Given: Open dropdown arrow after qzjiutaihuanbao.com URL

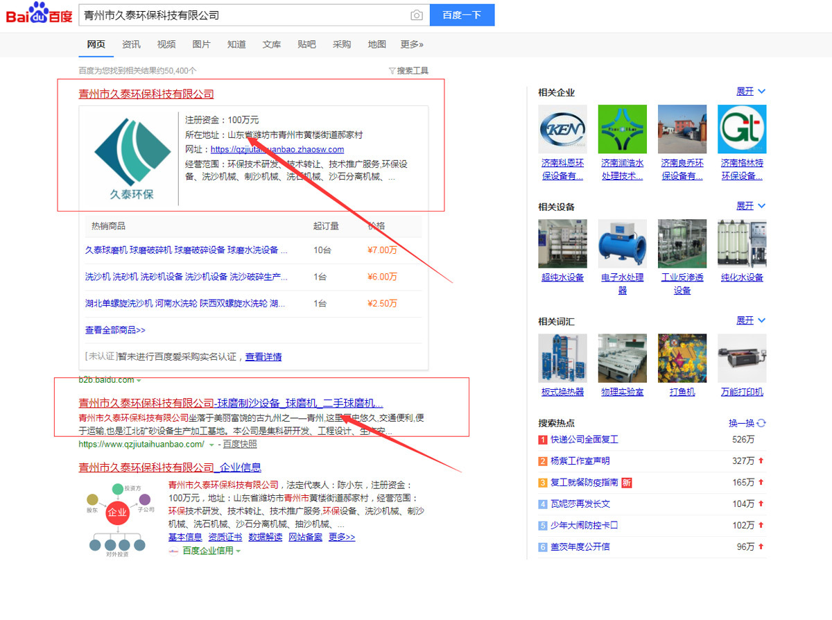Looking at the screenshot, I should (211, 445).
